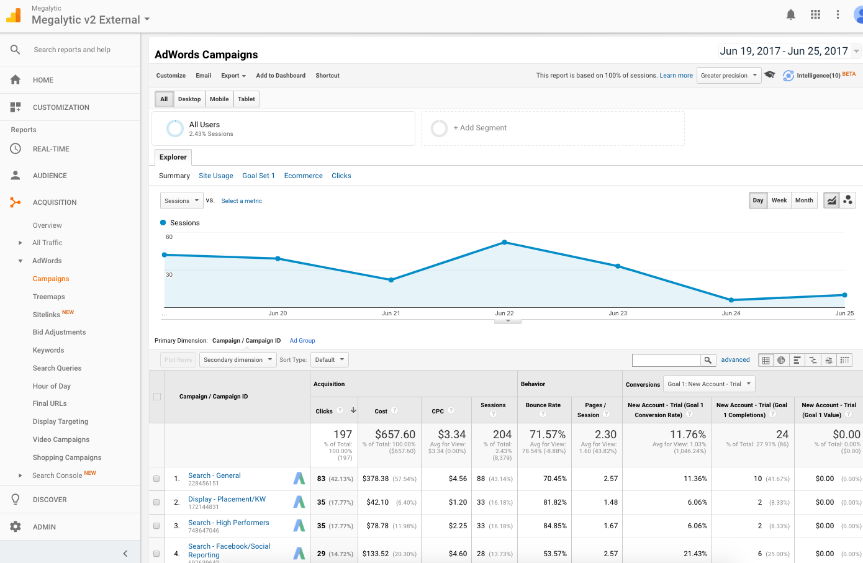Switch to motion chart view icon
Image resolution: width=863 pixels, height=563 pixels.
tap(847, 200)
